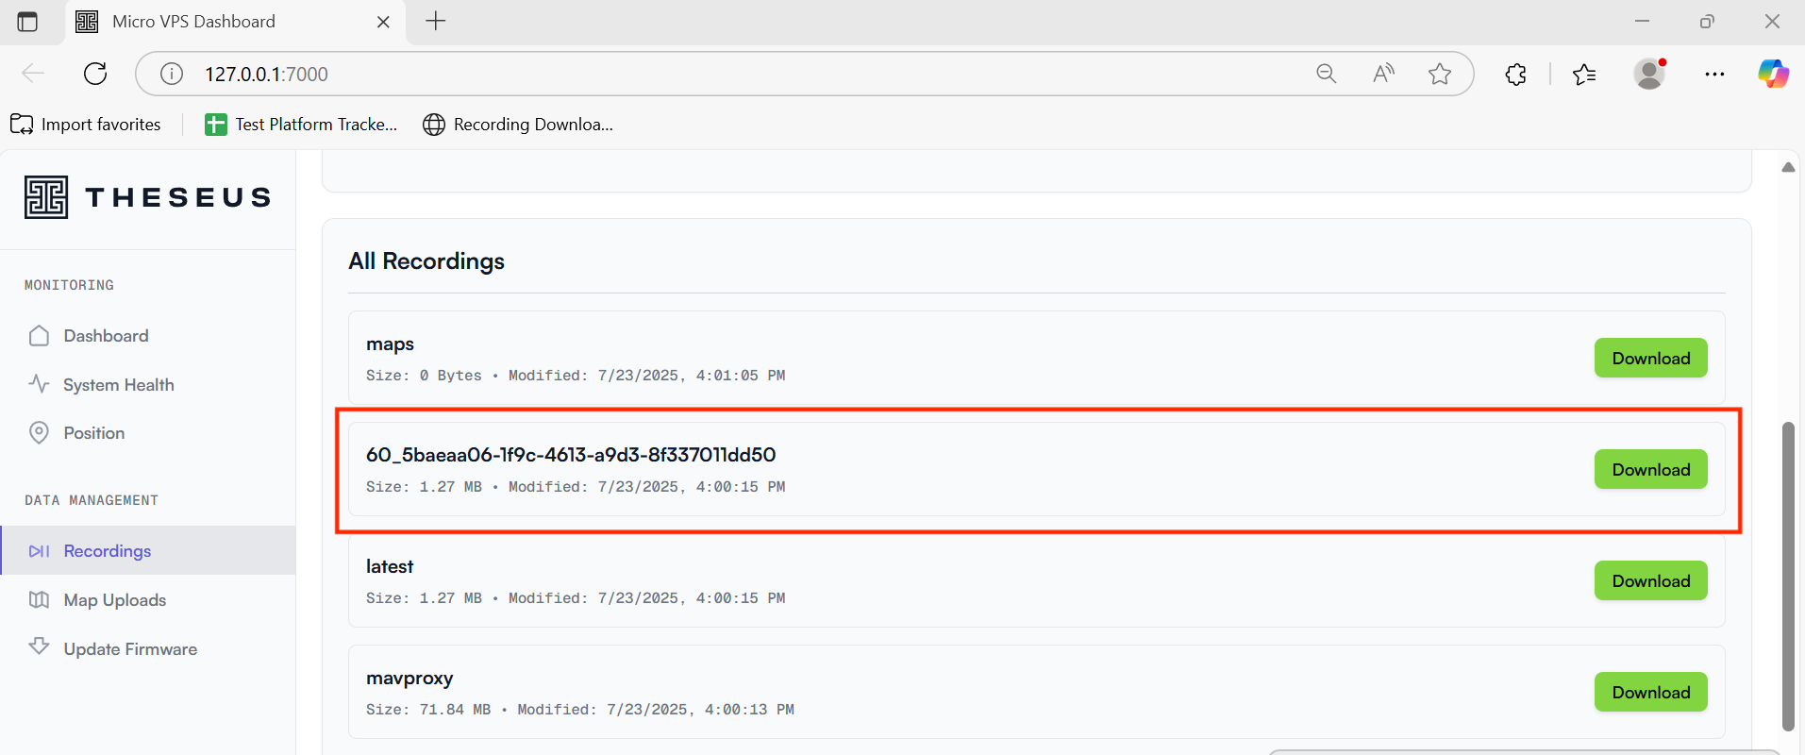The height and width of the screenshot is (755, 1805).
Task: Open the Recordings menu item
Action: coord(107,551)
